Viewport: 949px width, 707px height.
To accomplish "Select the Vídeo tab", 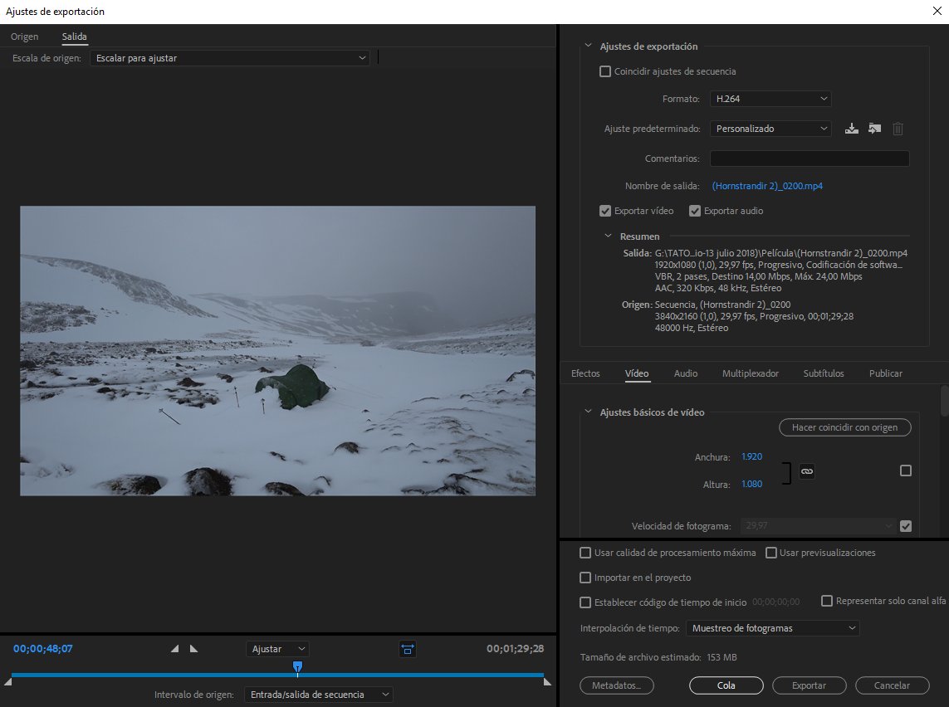I will coord(637,373).
